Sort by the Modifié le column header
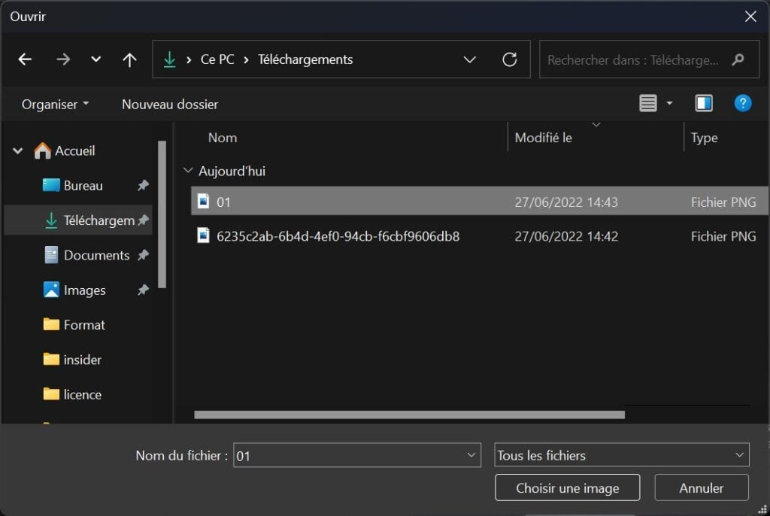This screenshot has width=770, height=516. click(x=543, y=138)
